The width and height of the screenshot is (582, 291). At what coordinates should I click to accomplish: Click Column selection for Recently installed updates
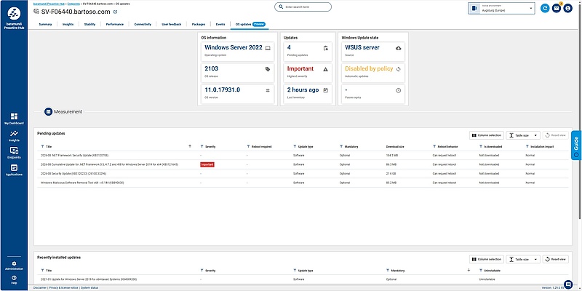(487, 259)
